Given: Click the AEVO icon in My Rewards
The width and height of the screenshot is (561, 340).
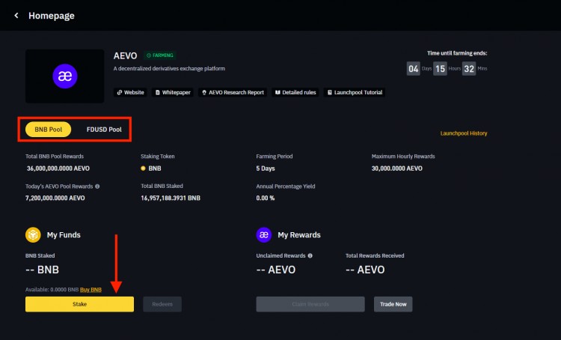Looking at the screenshot, I should coord(264,235).
